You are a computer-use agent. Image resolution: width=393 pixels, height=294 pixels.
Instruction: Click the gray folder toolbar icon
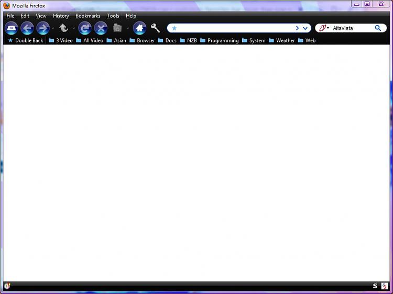pyautogui.click(x=117, y=28)
